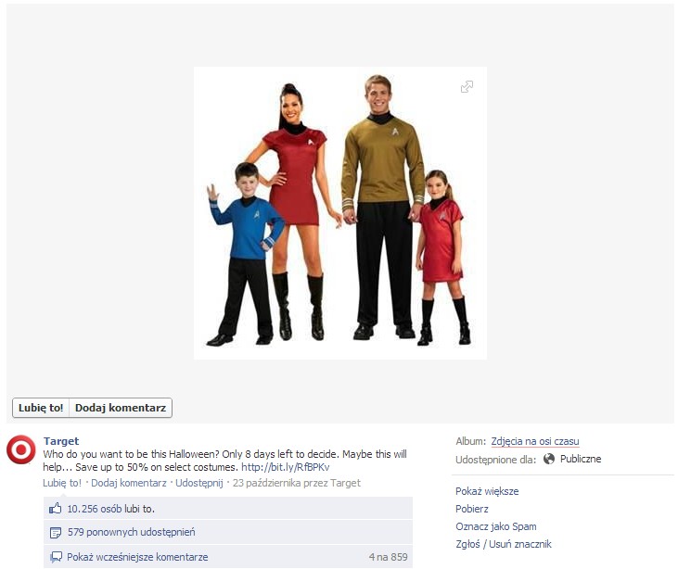Click 'Lubię to!' link below the caption

pyautogui.click(x=62, y=483)
